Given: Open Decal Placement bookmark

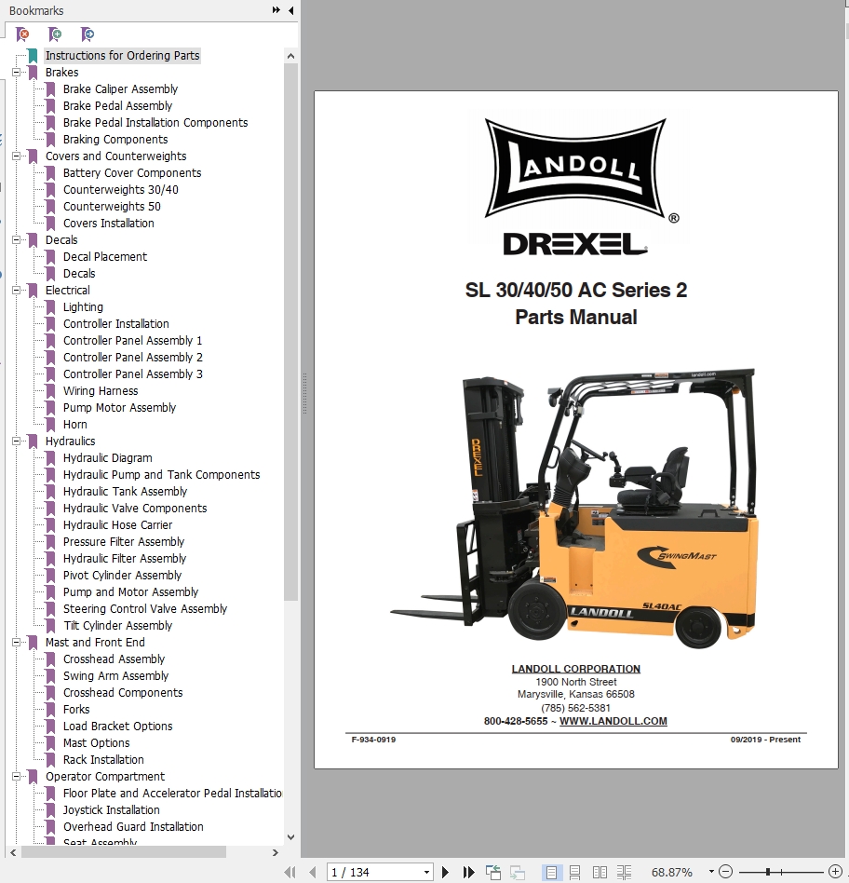Looking at the screenshot, I should pos(105,257).
